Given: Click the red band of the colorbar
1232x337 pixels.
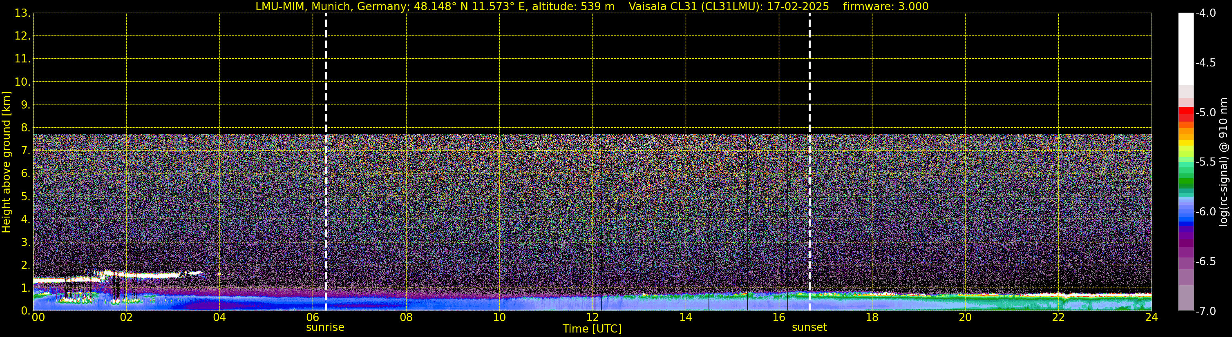Looking at the screenshot, I should click(1186, 111).
